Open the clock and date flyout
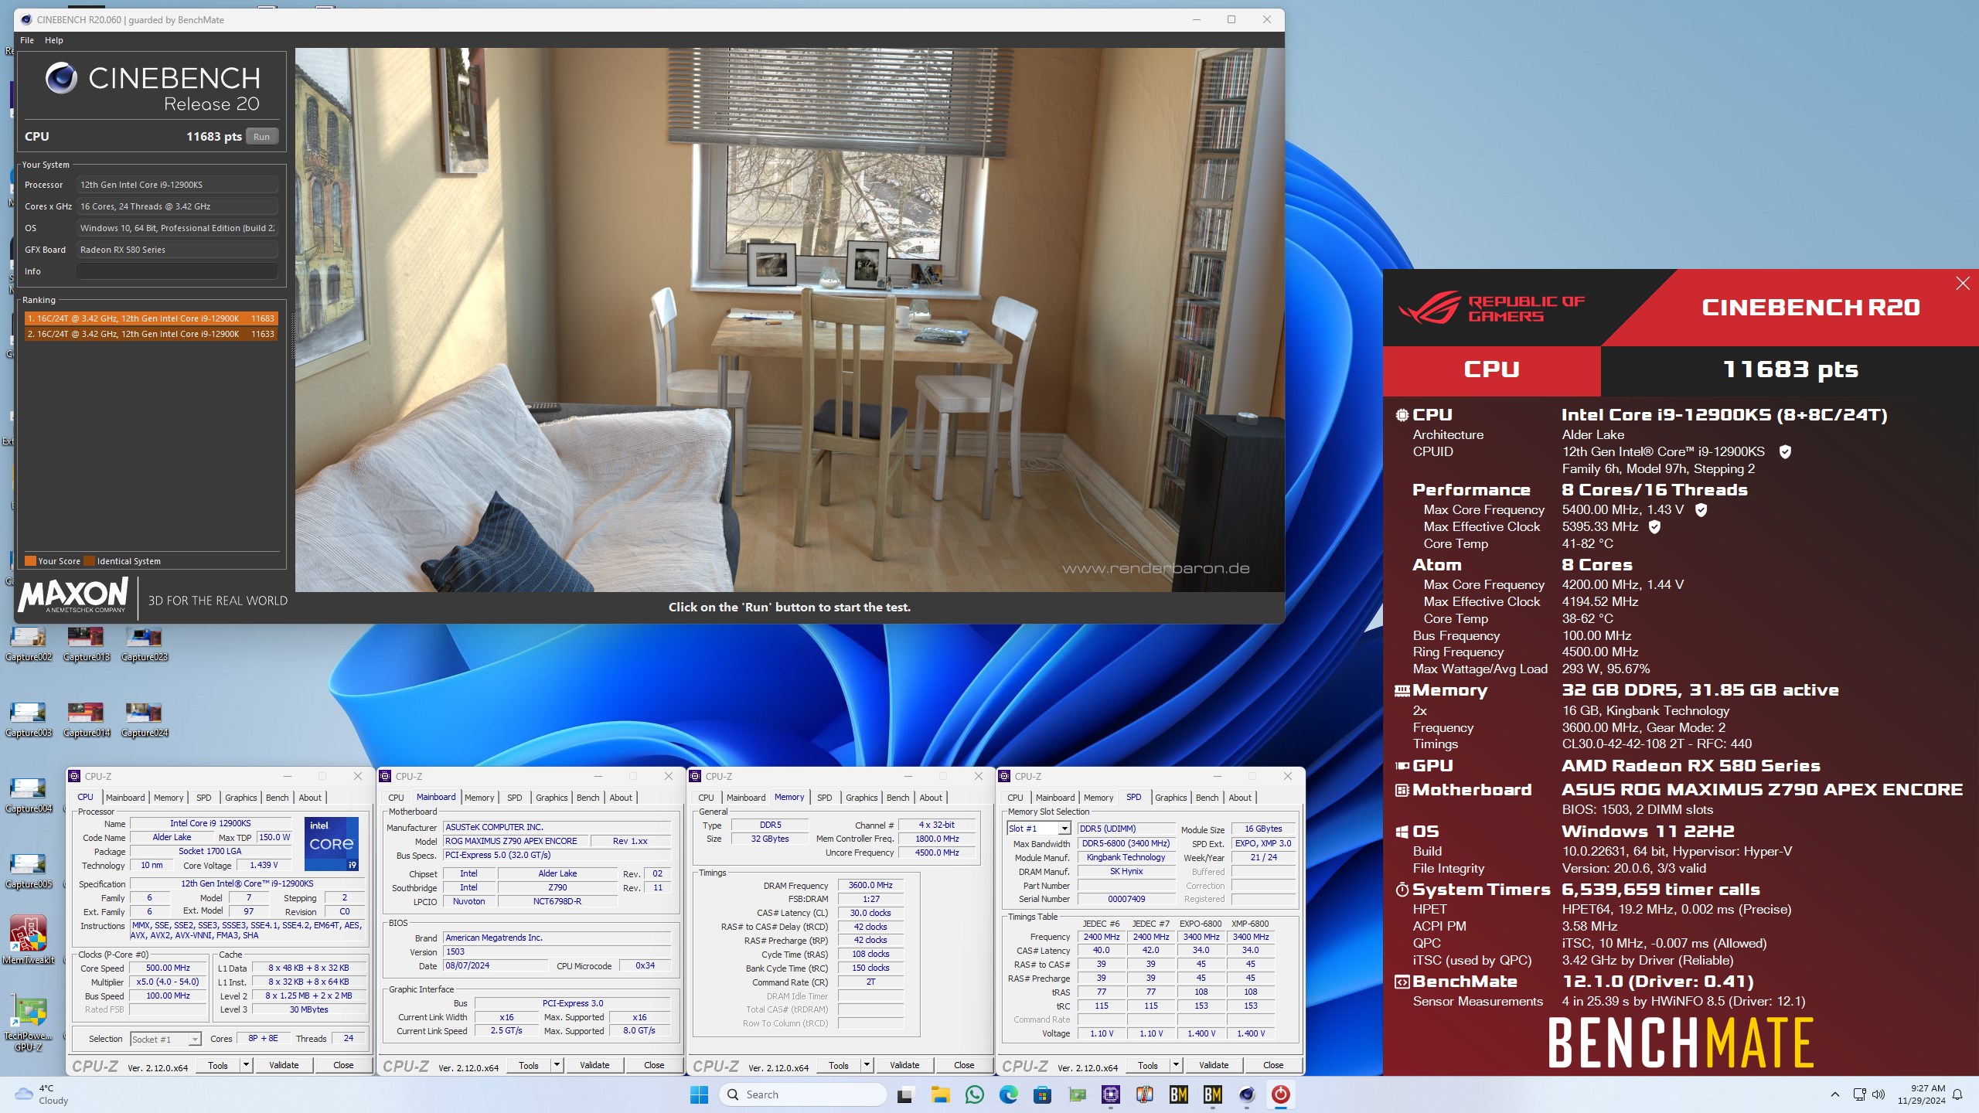 (x=1921, y=1094)
